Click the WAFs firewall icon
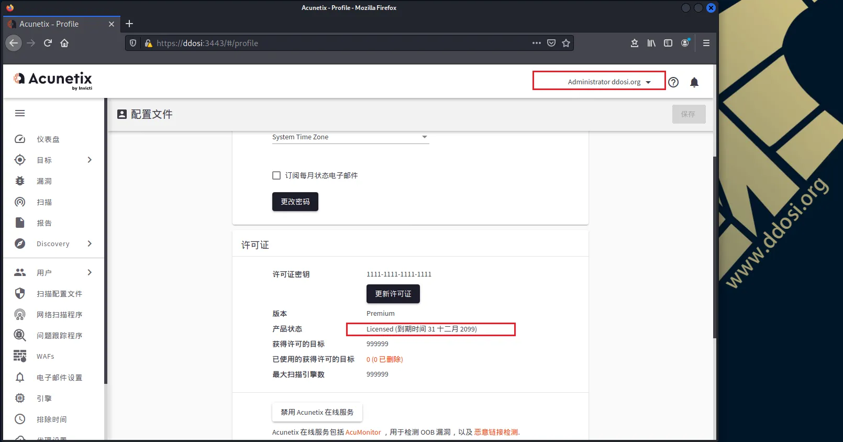Screen dimensions: 843x442 20,356
